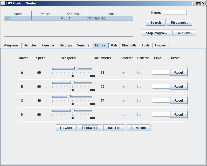Click tachometer value -47
The width and height of the screenshot is (207, 166).
(x=102, y=100)
